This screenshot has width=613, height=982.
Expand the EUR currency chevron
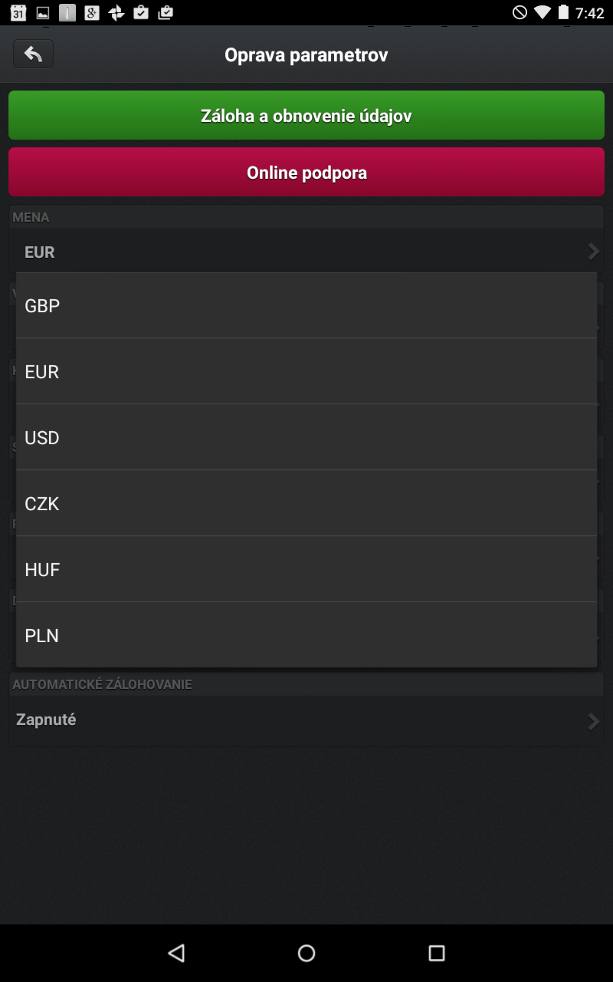(x=593, y=252)
